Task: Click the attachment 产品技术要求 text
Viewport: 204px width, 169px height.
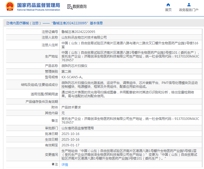Action: pyautogui.click(x=71, y=107)
